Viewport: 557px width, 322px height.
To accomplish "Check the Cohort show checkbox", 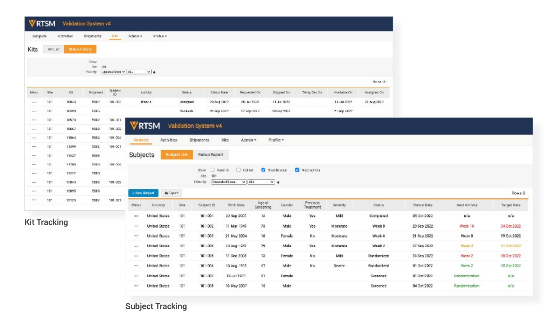I will point(238,170).
